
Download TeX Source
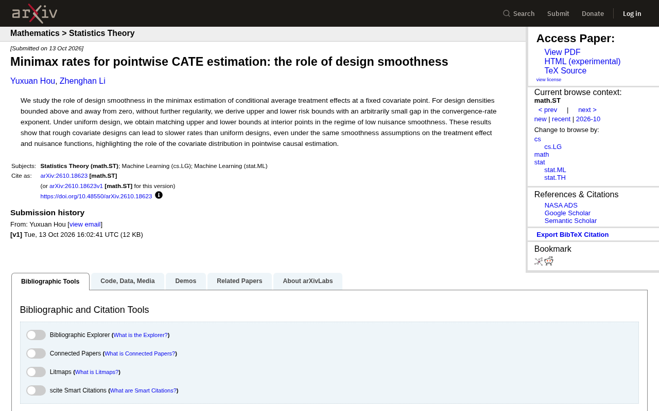[565, 71]
